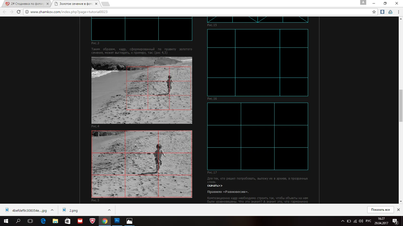
Task: Click the page vertical scrollbar thumb
Action: [401, 105]
